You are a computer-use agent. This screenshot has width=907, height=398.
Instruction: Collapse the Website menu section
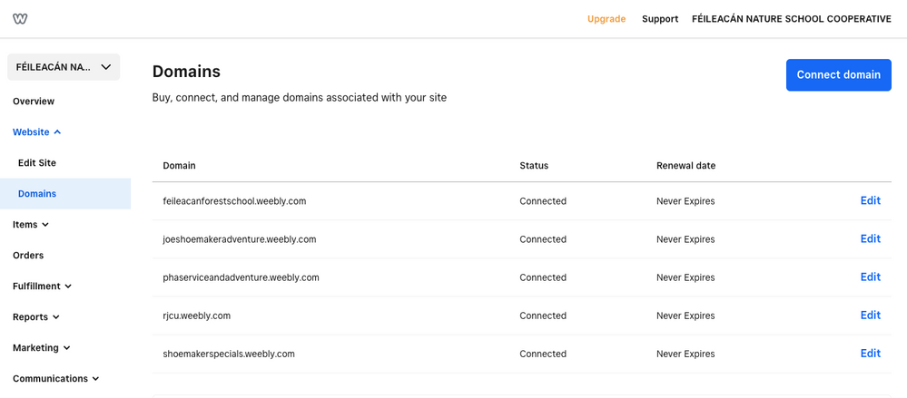[x=37, y=132]
